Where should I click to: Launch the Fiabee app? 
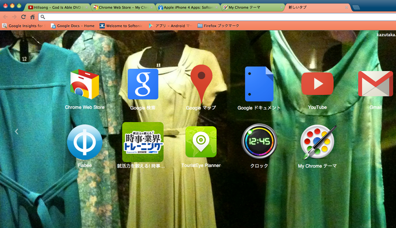click(84, 142)
